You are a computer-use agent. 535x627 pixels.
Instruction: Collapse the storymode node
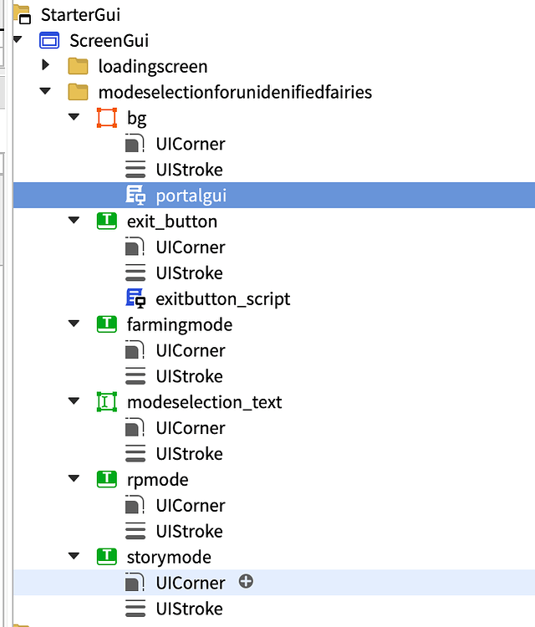[x=74, y=555]
